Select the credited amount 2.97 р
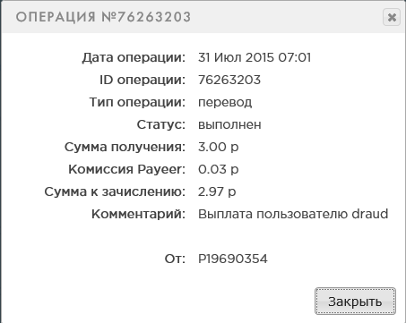Viewport: 406px width, 323px height. pyautogui.click(x=217, y=191)
